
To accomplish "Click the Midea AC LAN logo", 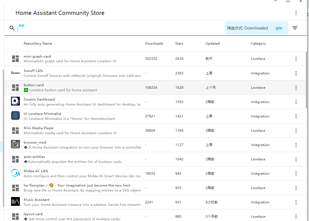I will pos(15,173).
